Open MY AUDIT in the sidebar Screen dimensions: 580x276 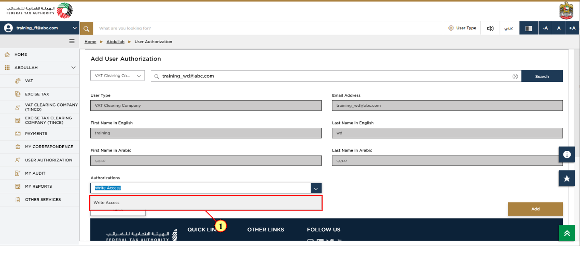(40, 173)
